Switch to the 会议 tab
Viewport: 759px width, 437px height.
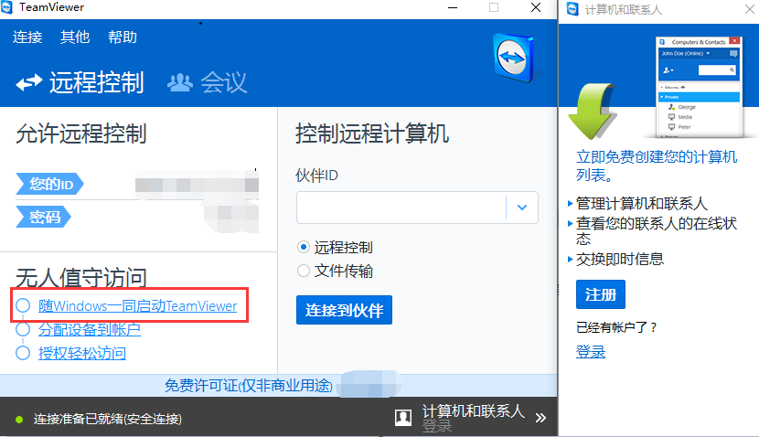[x=208, y=82]
